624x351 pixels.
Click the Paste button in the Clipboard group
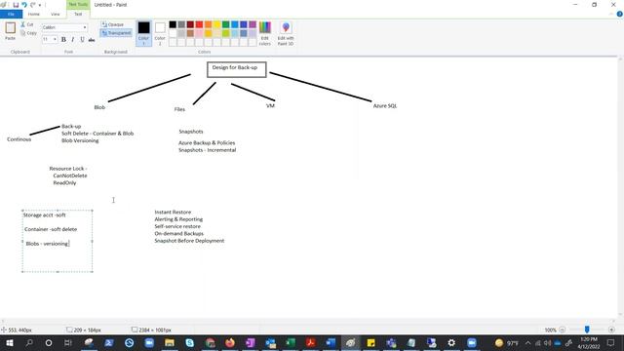(x=11, y=31)
